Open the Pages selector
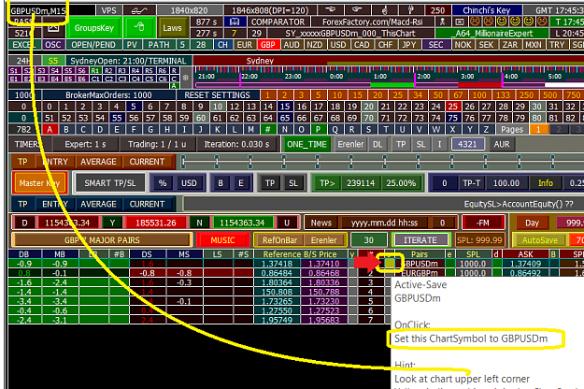This screenshot has height=389, width=584. coord(512,129)
